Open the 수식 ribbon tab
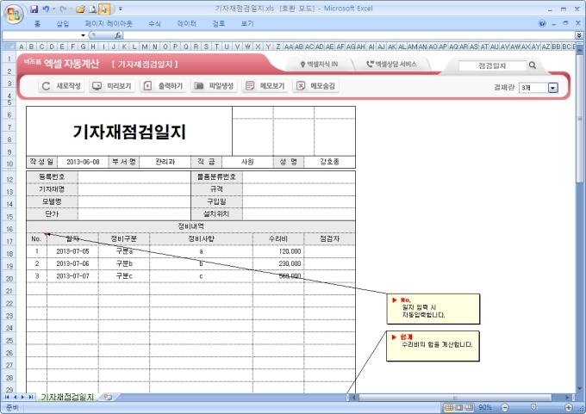Screen dimensions: 586x414 pyautogui.click(x=154, y=23)
